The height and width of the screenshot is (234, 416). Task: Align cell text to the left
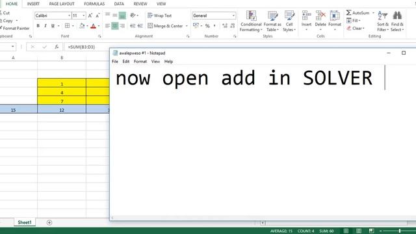click(107, 26)
